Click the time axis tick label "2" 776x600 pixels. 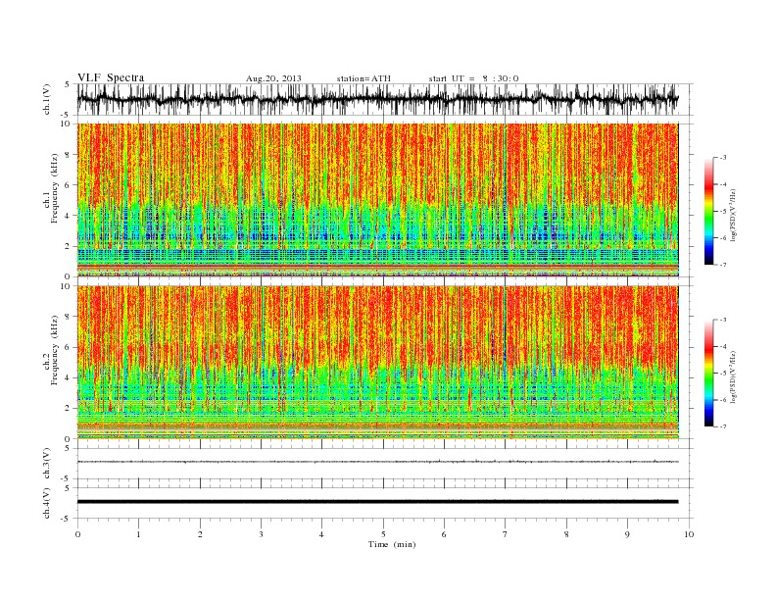pos(200,534)
